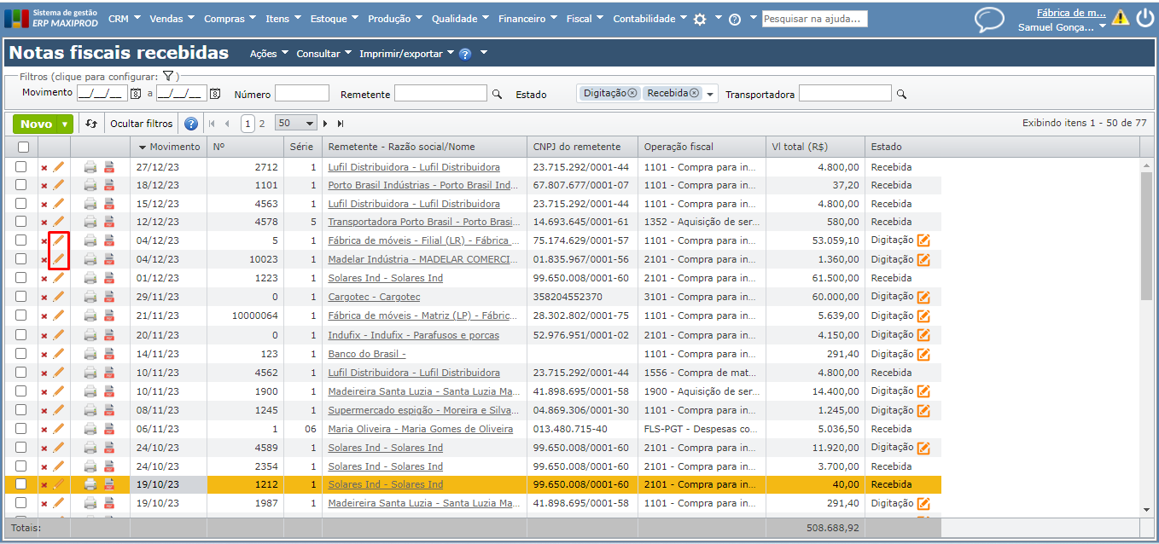Viewport: 1159px width, 544px height.
Task: Click the Ocultar filtros button
Action: [141, 124]
